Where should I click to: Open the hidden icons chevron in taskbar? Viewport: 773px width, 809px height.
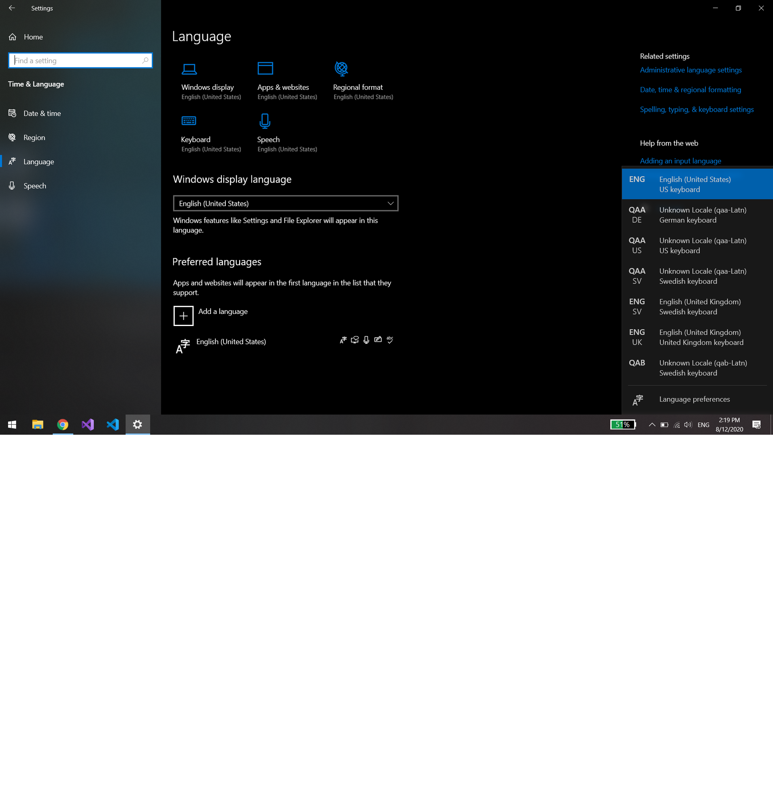tap(652, 424)
